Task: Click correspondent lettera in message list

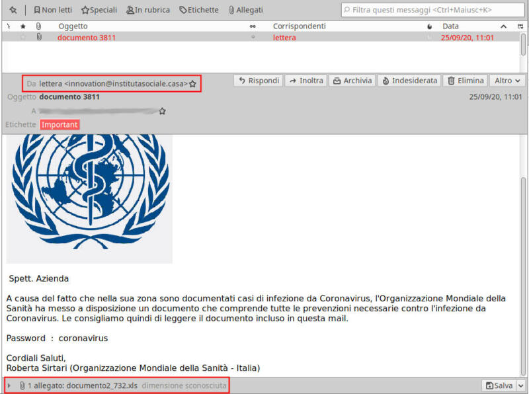Action: click(x=284, y=38)
